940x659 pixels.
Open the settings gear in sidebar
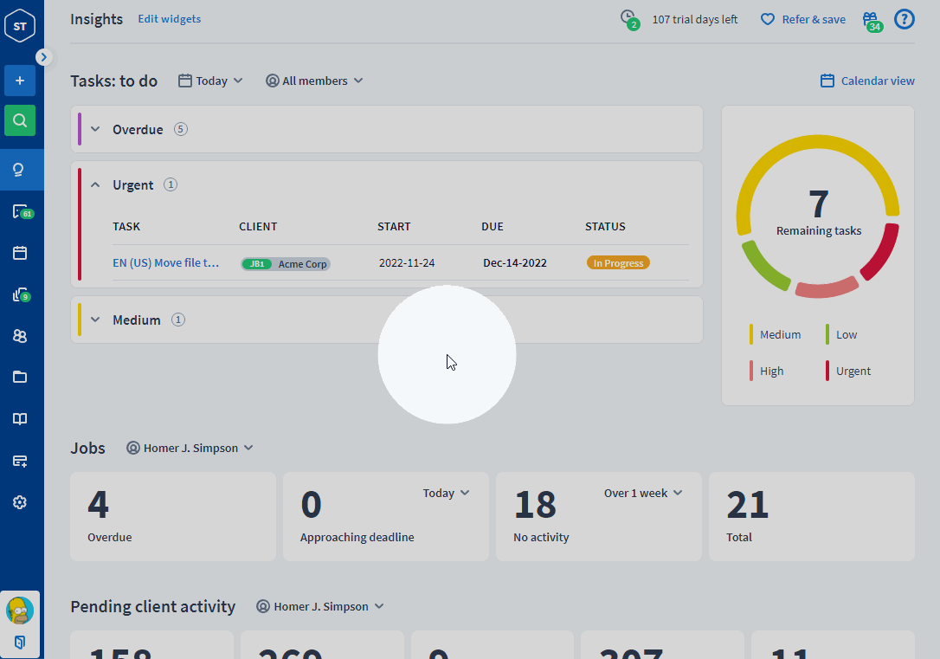tap(20, 502)
